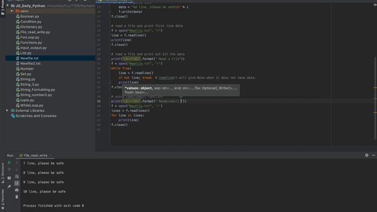Select External Libraries node

(x=30, y=111)
